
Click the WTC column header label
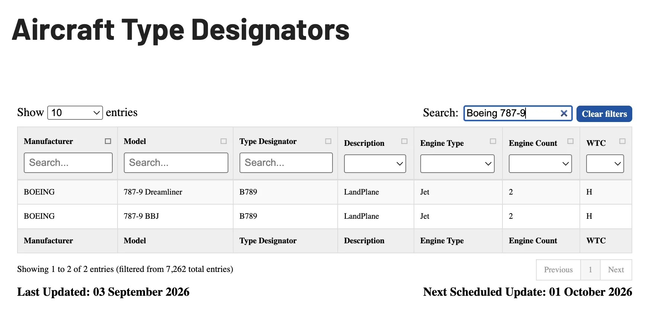point(596,143)
